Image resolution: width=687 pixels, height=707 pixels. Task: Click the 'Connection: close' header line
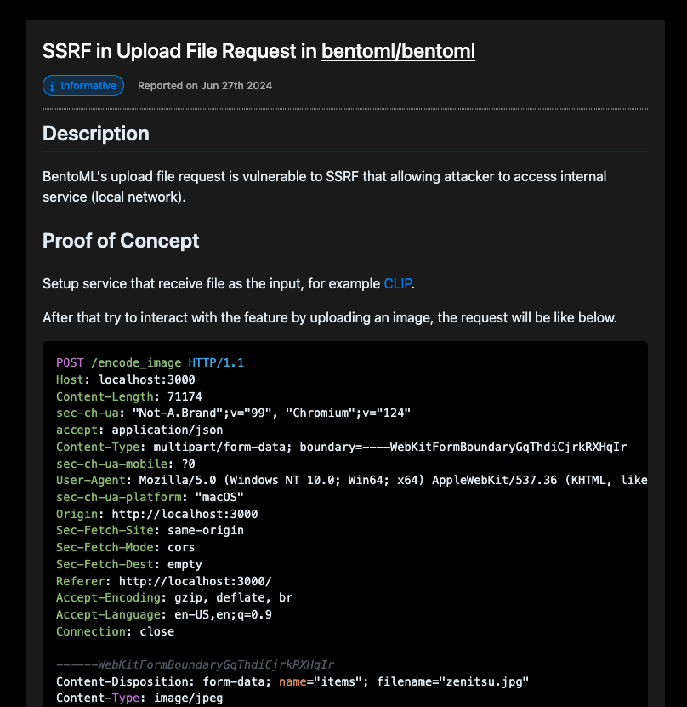click(115, 631)
